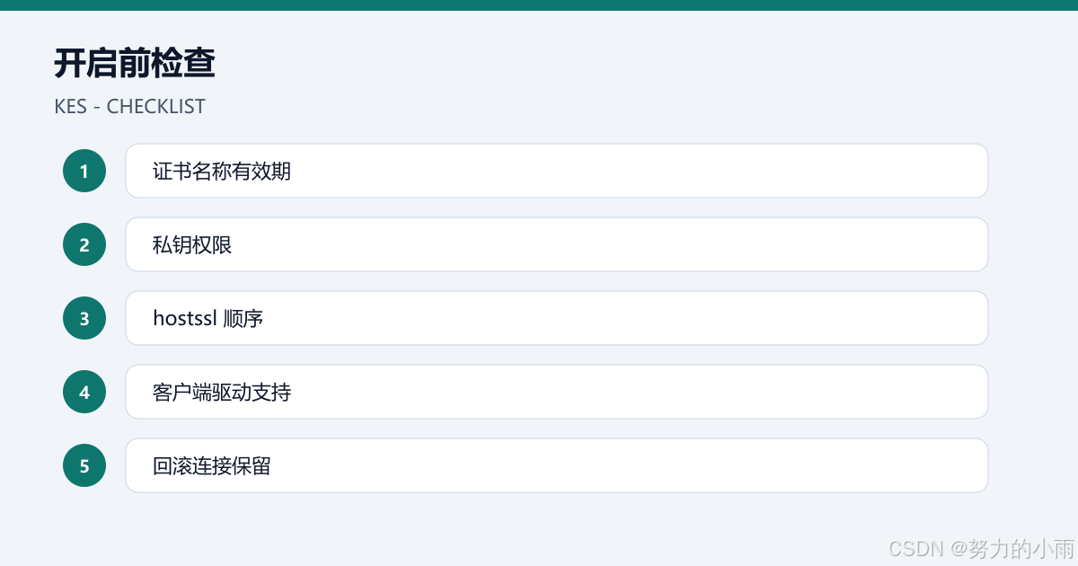This screenshot has height=566, width=1078.
Task: Click the number 1 circle badge
Action: pos(84,171)
